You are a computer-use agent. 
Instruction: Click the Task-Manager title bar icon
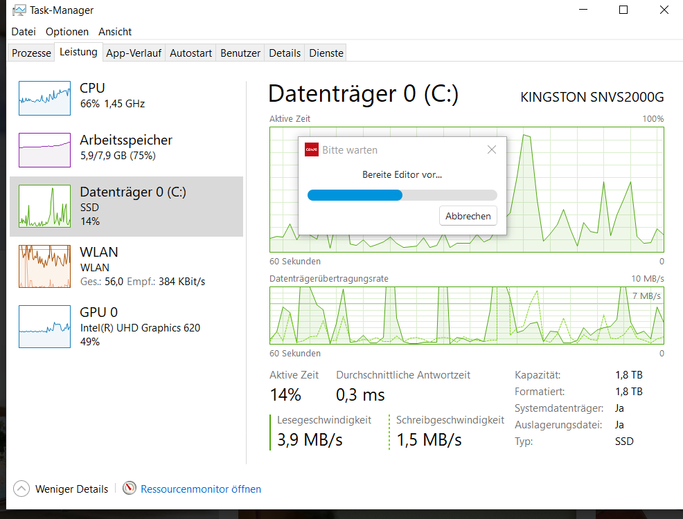tap(19, 10)
